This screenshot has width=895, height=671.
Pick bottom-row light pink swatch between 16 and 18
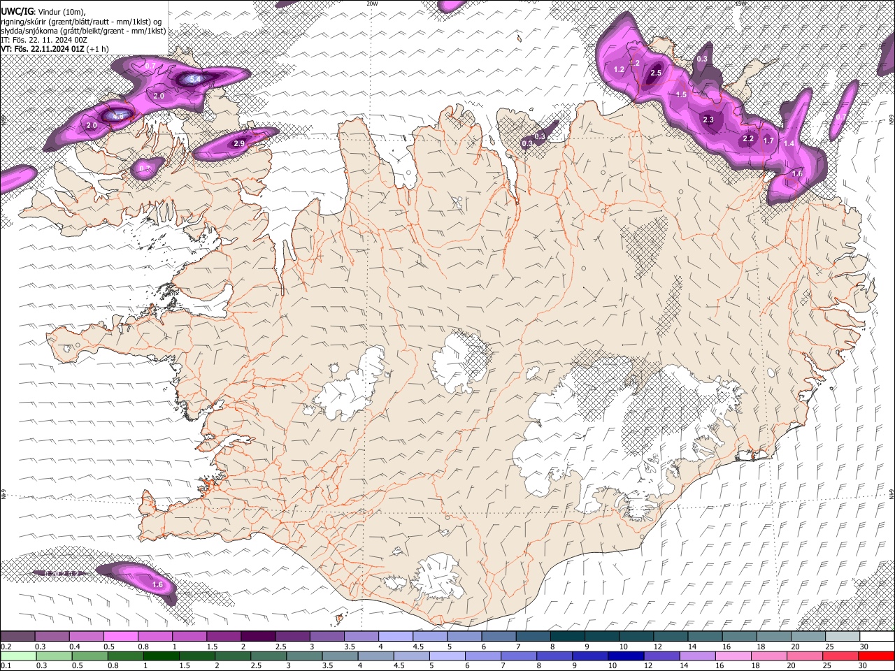tap(732, 656)
